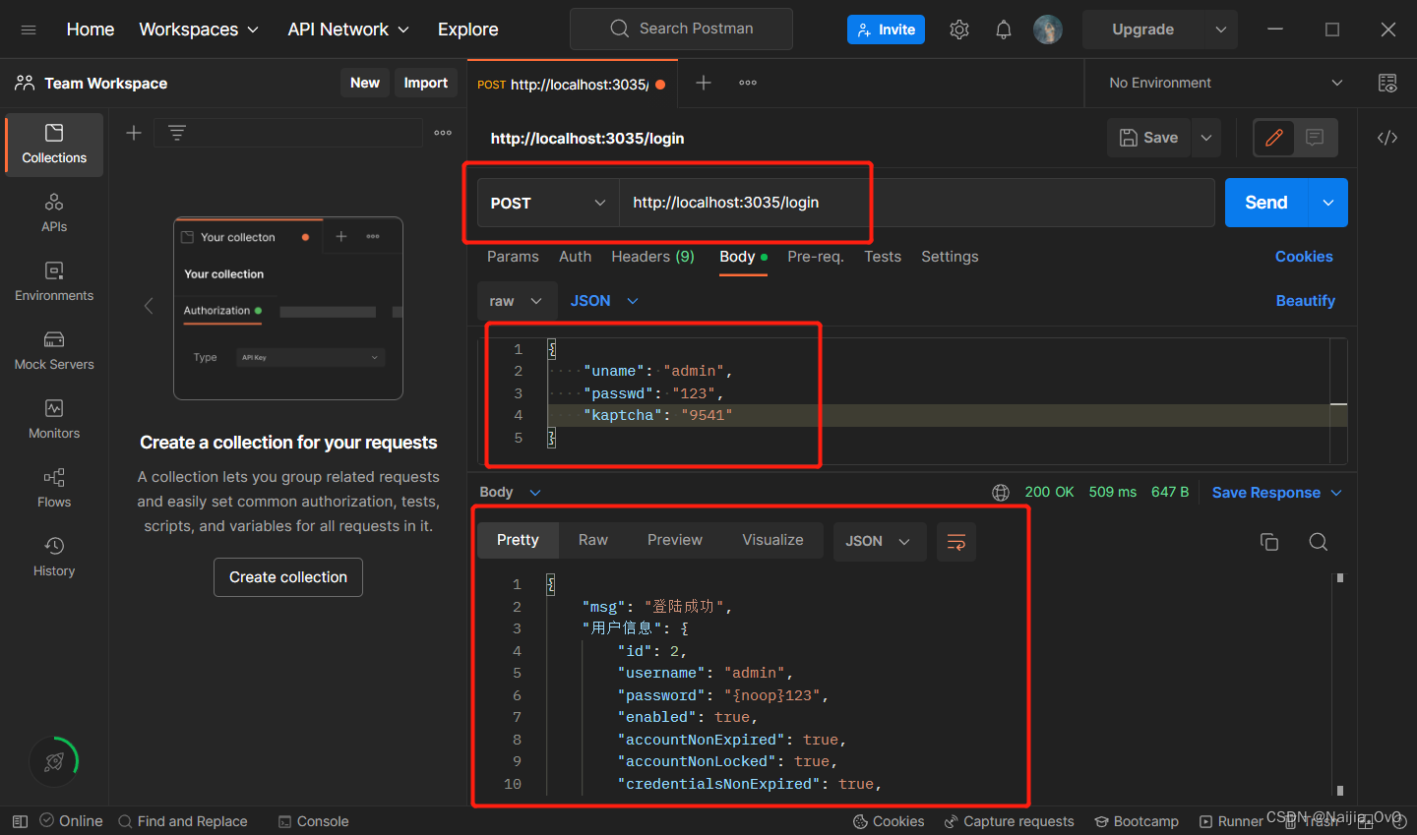The width and height of the screenshot is (1417, 835).
Task: Open Save options dropdown arrow
Action: (x=1206, y=138)
